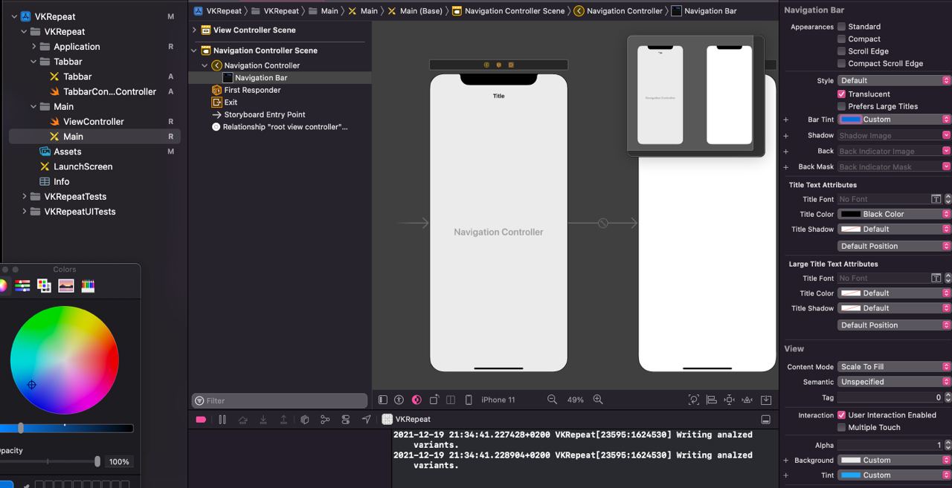The width and height of the screenshot is (952, 488).
Task: Check Prefers Large Titles option
Action: [841, 106]
